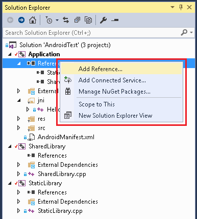Open the Pending Changes Filter clock icon

tap(49, 20)
